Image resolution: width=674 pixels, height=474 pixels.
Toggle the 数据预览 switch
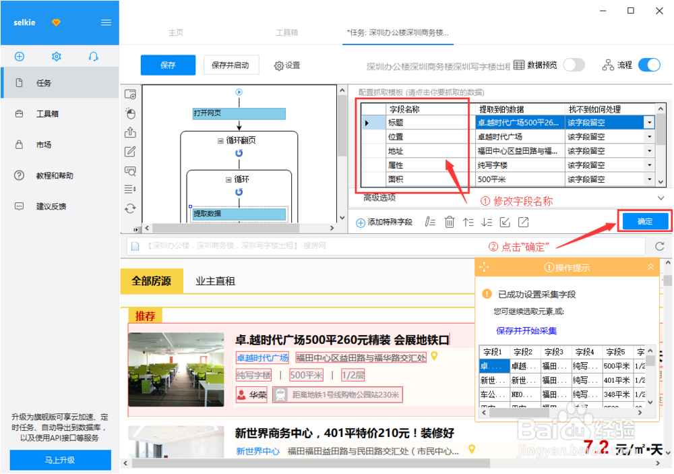point(574,65)
